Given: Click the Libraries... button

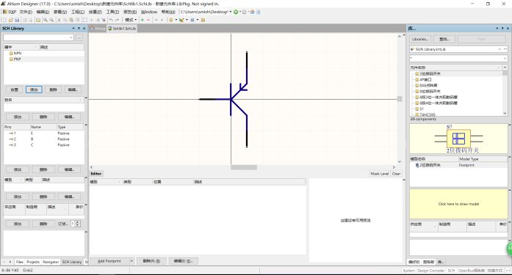Looking at the screenshot, I should point(420,39).
